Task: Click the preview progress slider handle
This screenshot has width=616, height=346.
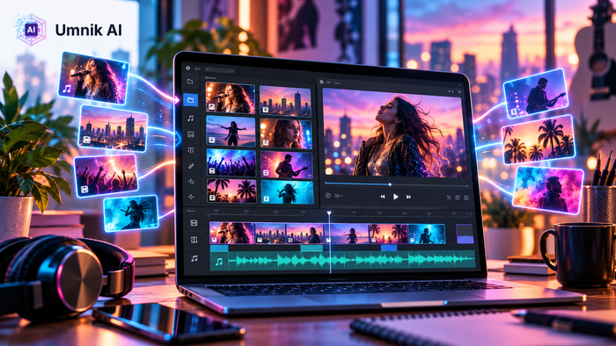Action: coord(390,184)
